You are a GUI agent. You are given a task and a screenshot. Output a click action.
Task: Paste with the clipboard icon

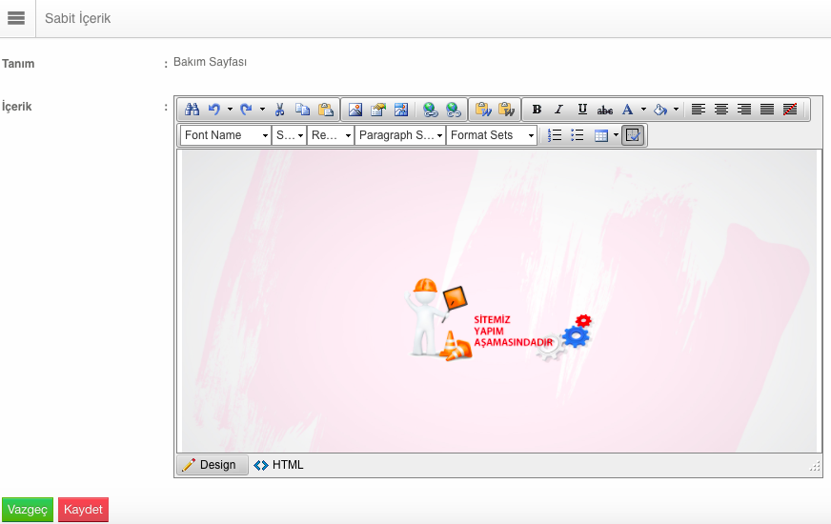click(325, 110)
